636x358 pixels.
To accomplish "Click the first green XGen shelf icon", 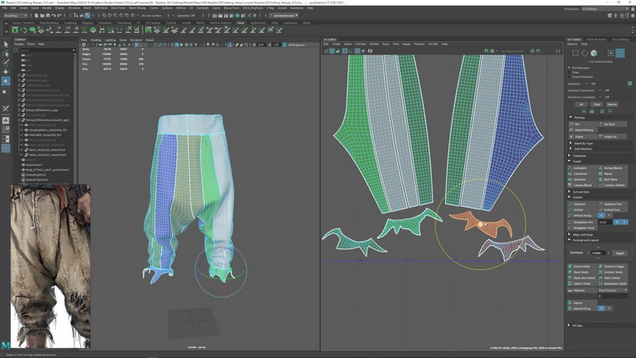I will point(15,29).
